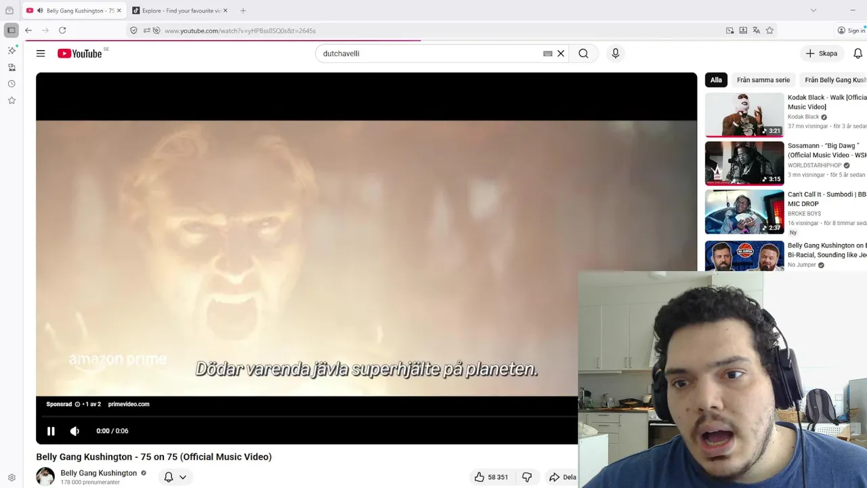Open synced tabs sidebar icon
Image resolution: width=867 pixels, height=488 pixels.
tap(12, 67)
